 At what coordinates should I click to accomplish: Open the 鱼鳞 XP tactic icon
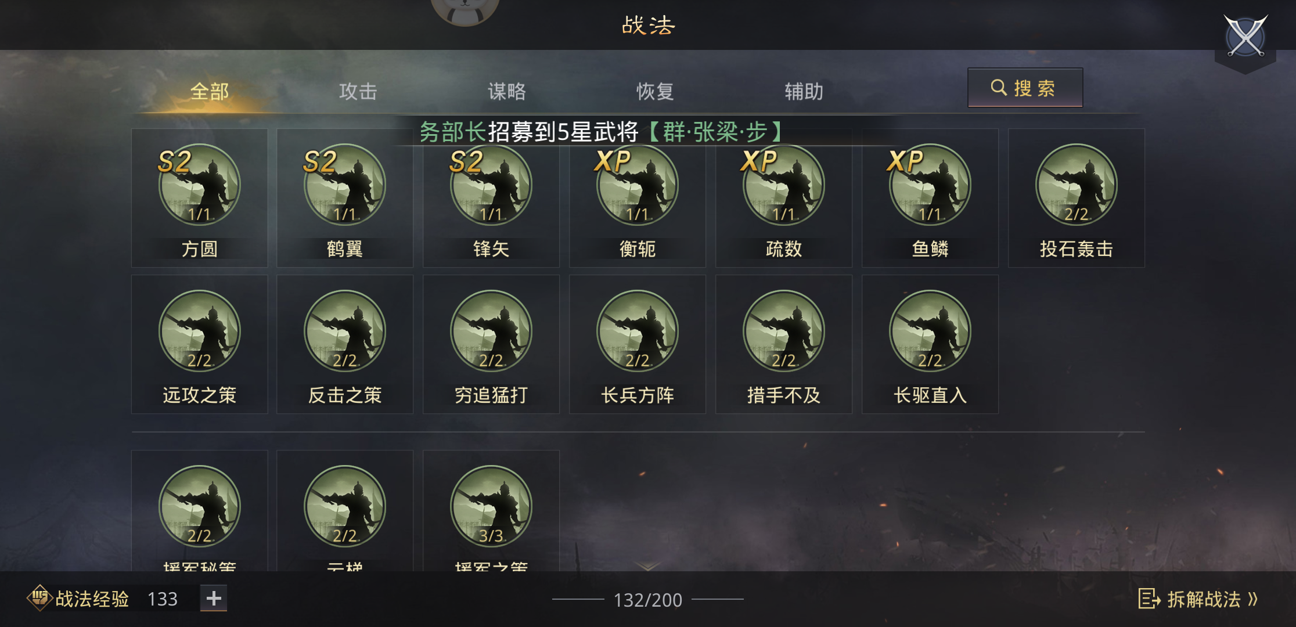[x=930, y=185]
